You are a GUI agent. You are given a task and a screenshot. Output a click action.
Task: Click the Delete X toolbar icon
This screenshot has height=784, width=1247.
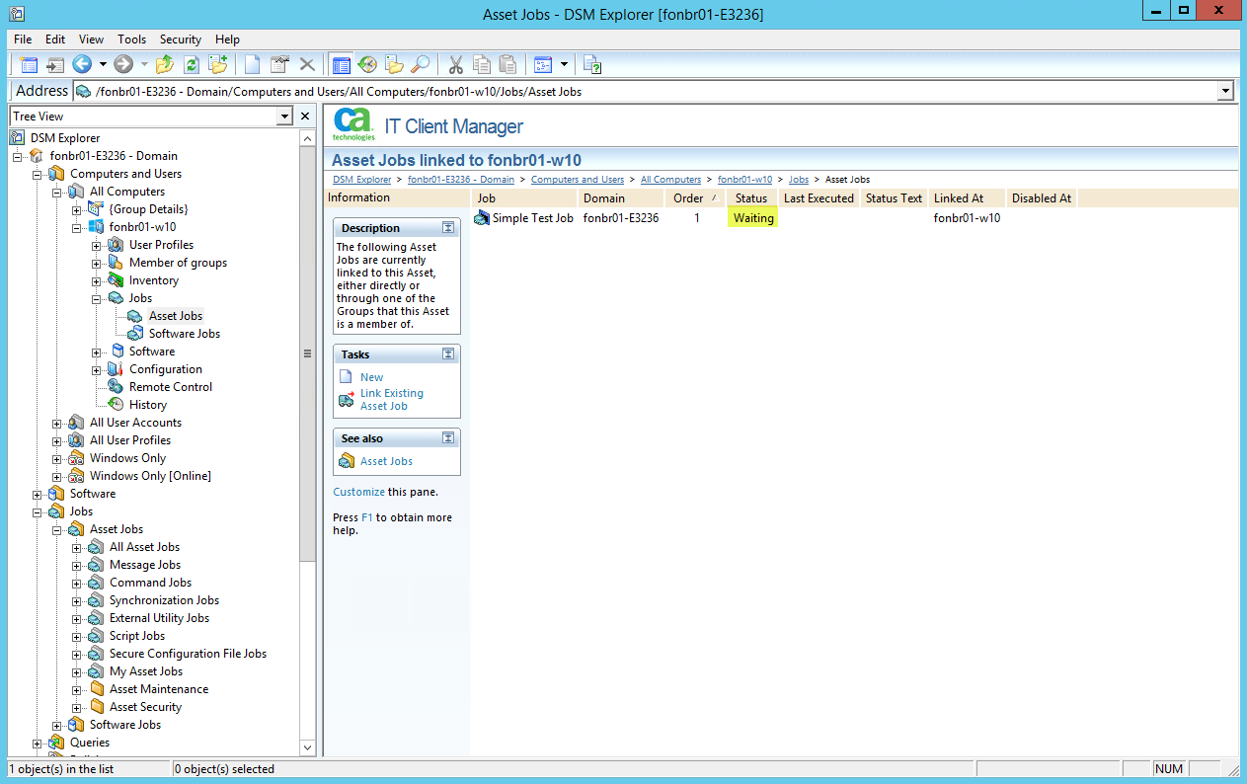(x=307, y=65)
